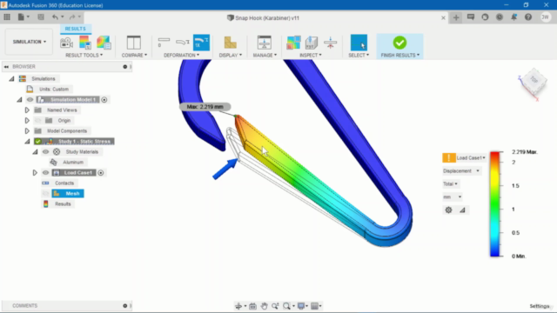The height and width of the screenshot is (313, 557).
Task: Open the MANAGE menu
Action: pyautogui.click(x=265, y=55)
